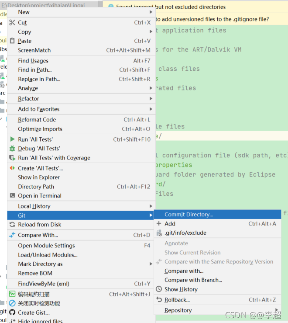Click the Cut scissors icon
The image size is (288, 323).
(12, 22)
